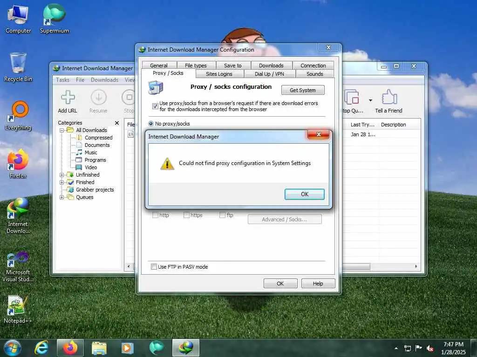Select the Proxy / Socks tab

tap(168, 73)
